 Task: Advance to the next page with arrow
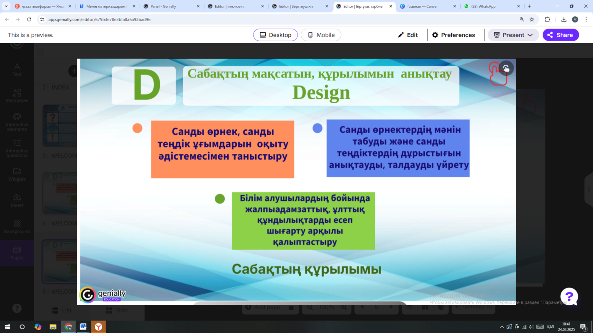click(390, 307)
